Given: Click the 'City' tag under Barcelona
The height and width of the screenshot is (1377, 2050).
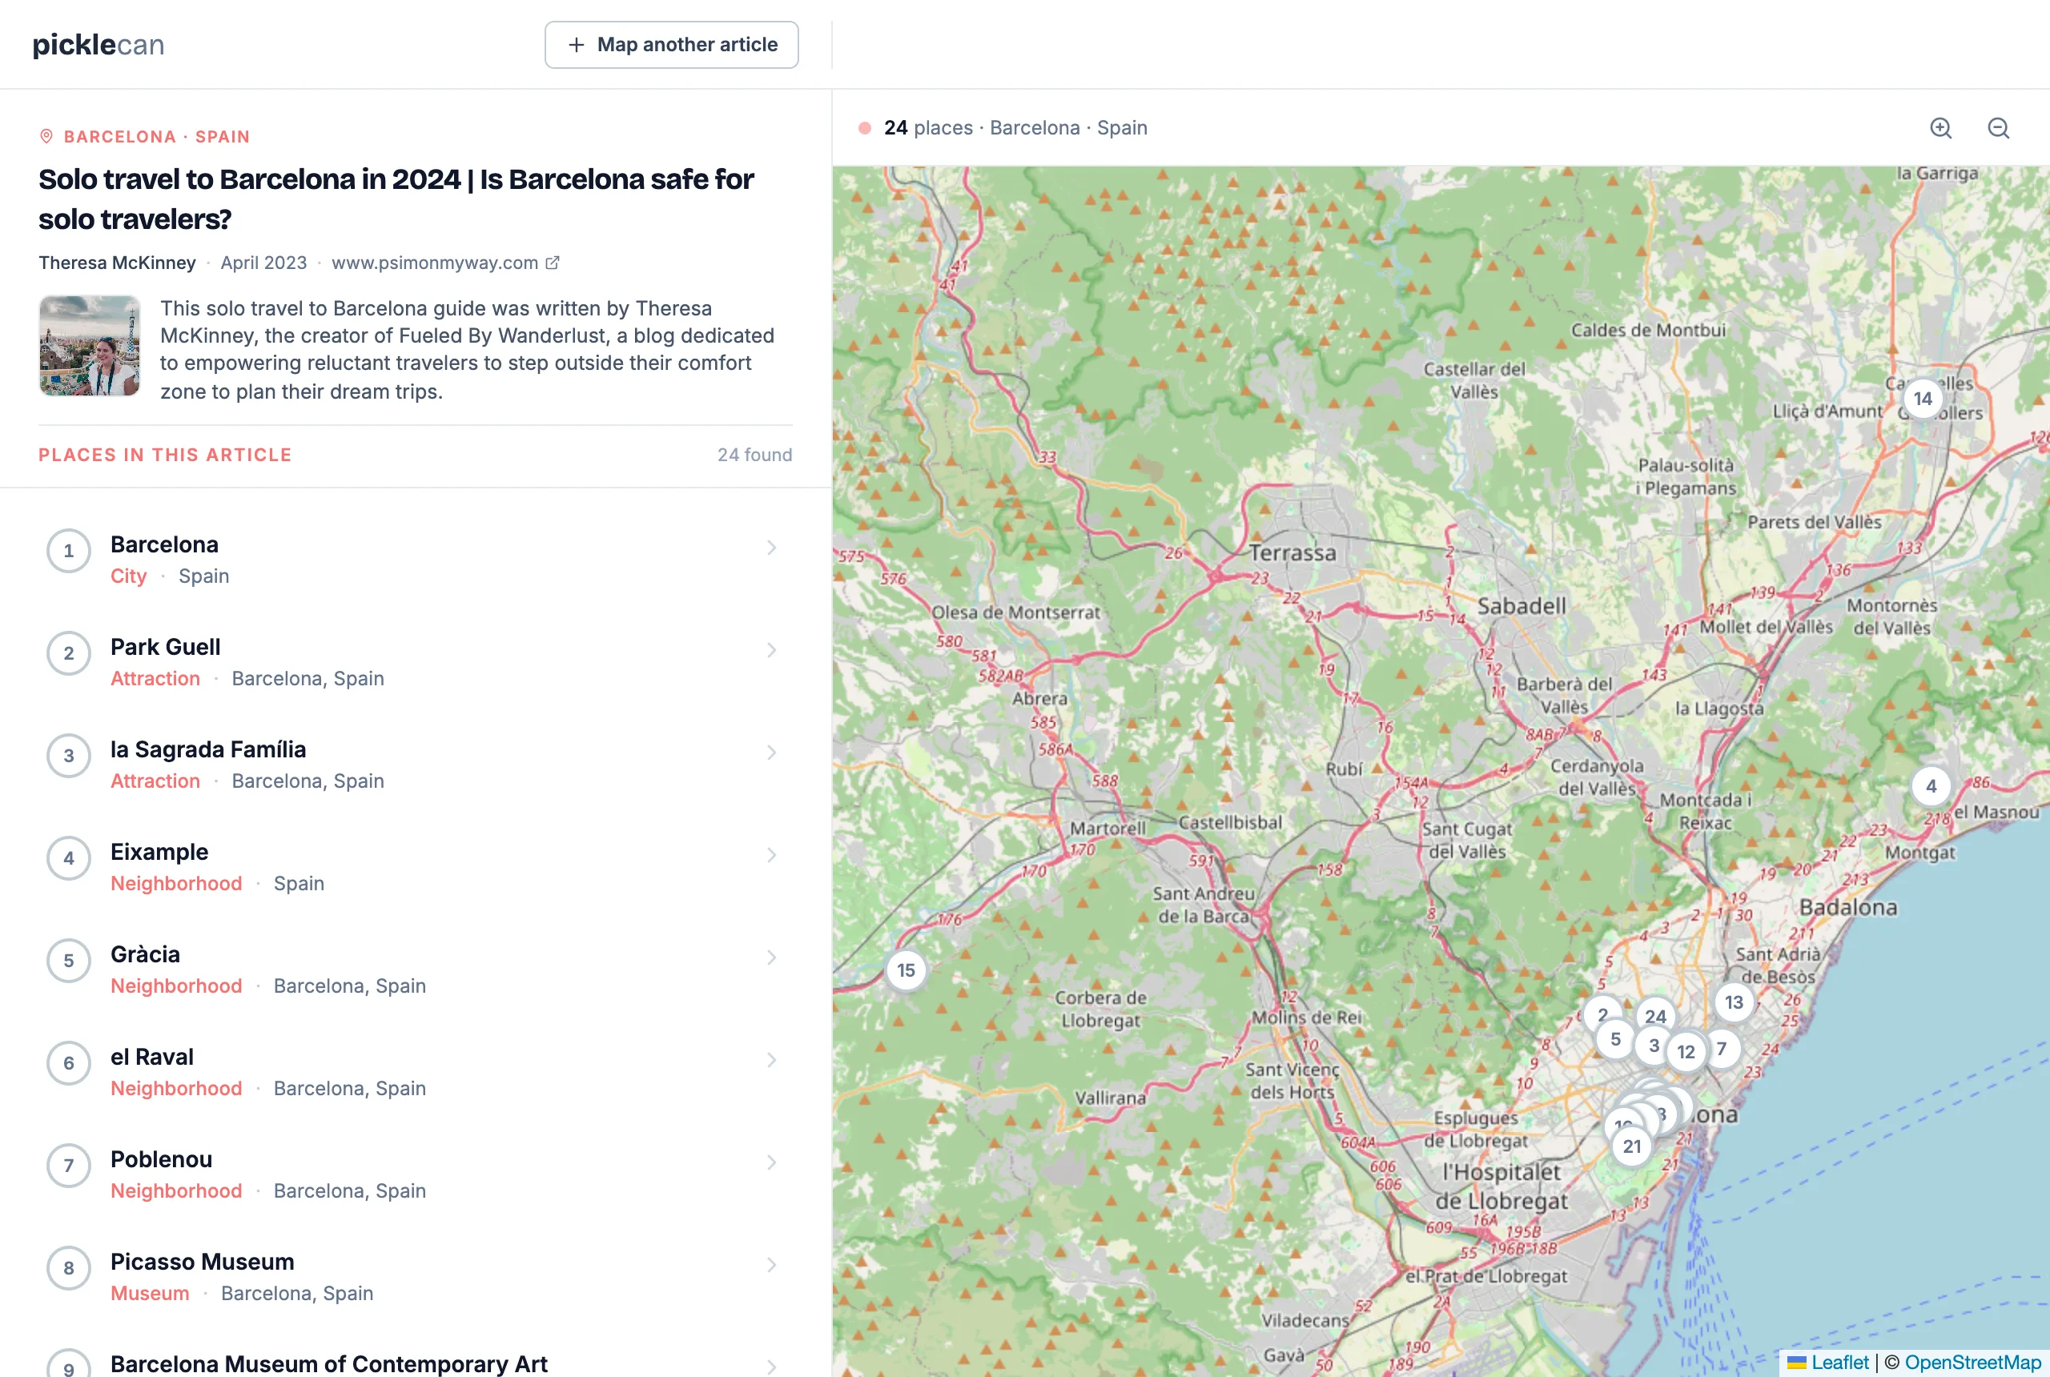Looking at the screenshot, I should click(128, 576).
